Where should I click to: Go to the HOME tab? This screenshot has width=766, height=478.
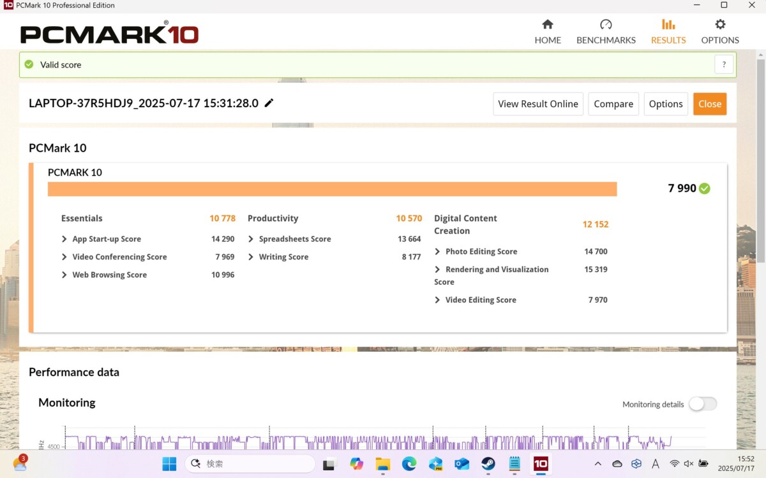(548, 32)
